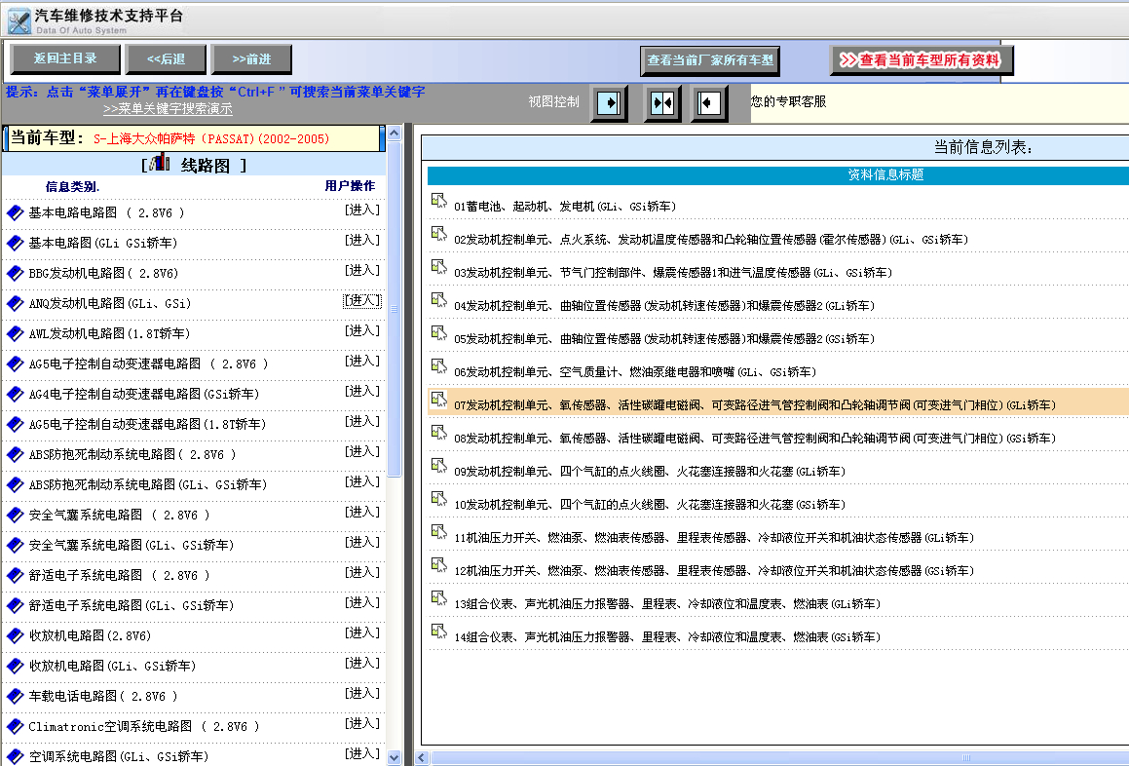The image size is (1129, 766).
Task: Click document icon for 04发动机控制单元 row
Action: pos(438,300)
